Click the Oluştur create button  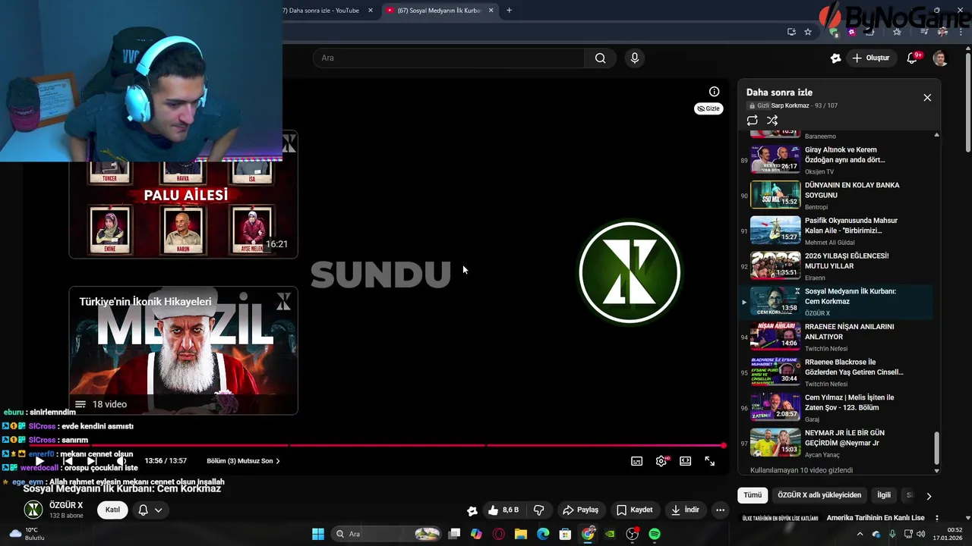[x=871, y=58]
